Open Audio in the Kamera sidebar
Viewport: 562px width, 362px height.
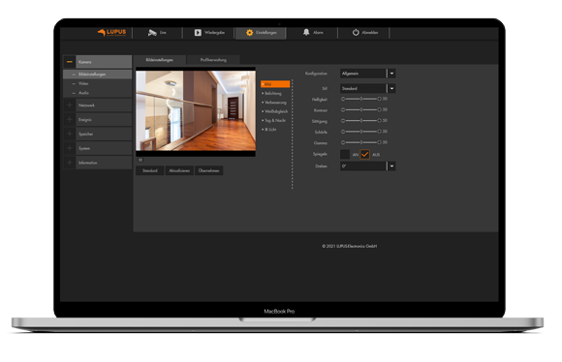click(98, 93)
